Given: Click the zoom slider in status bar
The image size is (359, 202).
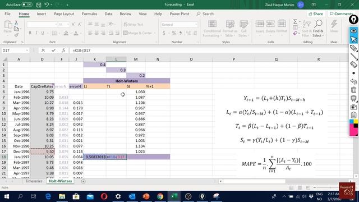Looking at the screenshot, I should tap(330, 187).
